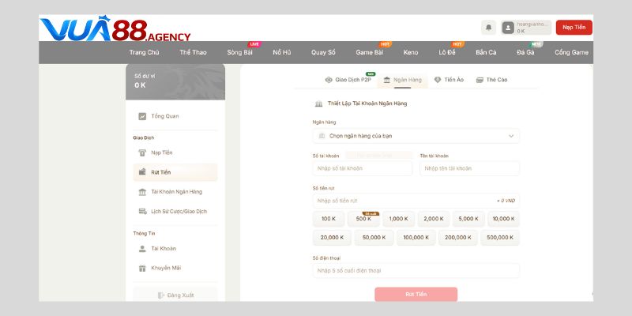Open the Chọn ngân hàng dropdown

pyautogui.click(x=416, y=136)
